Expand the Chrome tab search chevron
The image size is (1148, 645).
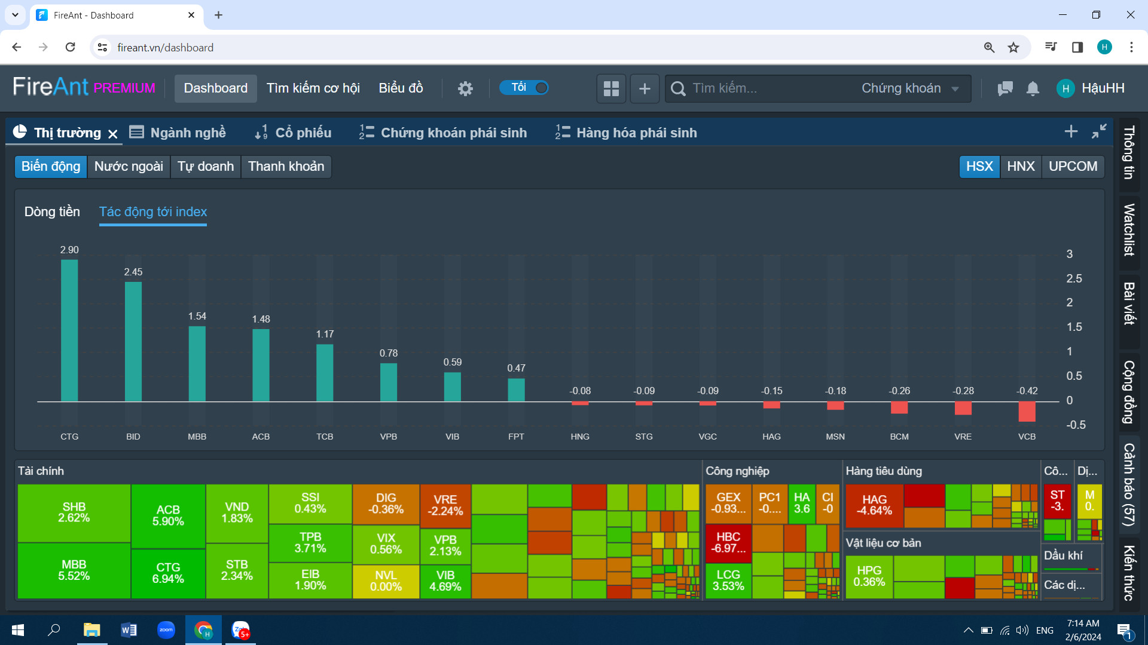point(15,15)
